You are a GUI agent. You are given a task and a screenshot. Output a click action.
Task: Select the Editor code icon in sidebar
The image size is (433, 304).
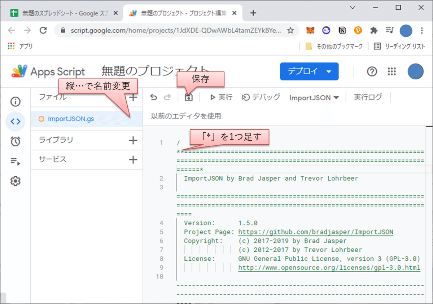click(x=15, y=122)
